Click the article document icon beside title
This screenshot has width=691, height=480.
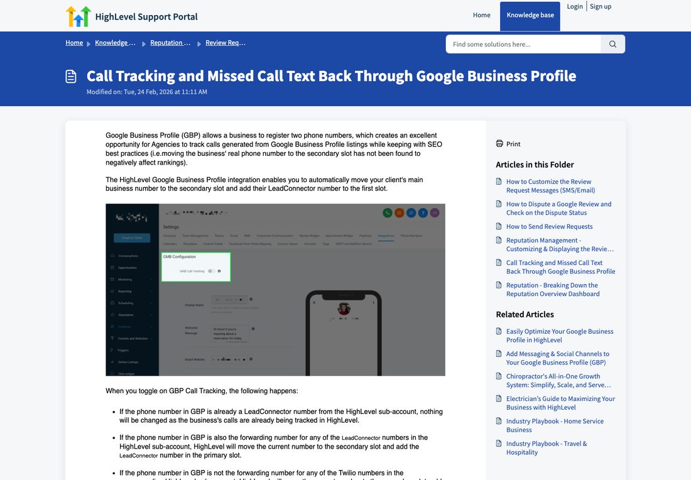coord(71,76)
